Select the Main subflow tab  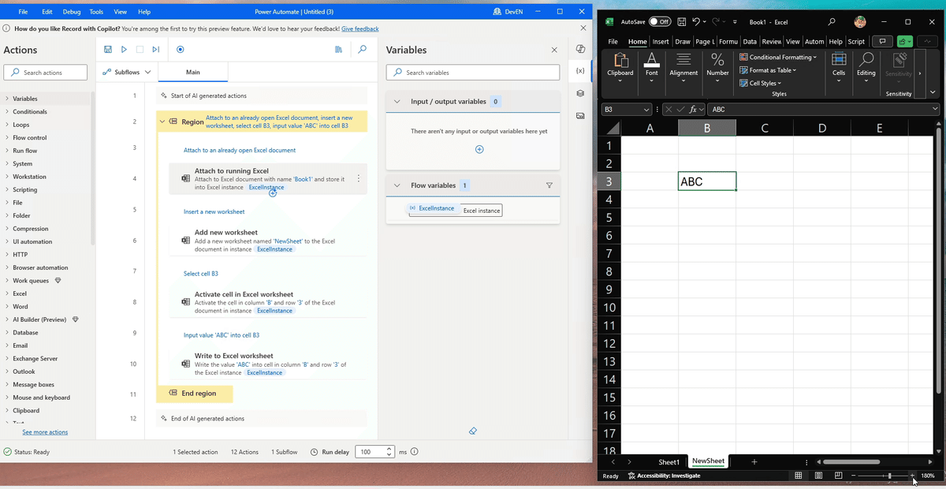[193, 72]
